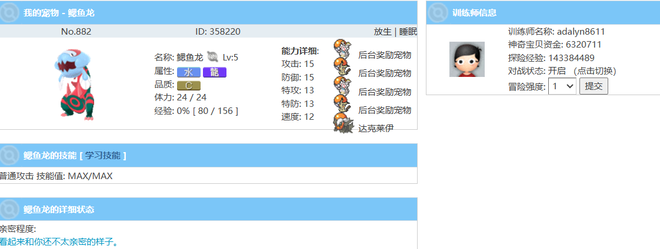Select the third 后台奖励宠物 party icon
The image size is (660, 249).
342,87
